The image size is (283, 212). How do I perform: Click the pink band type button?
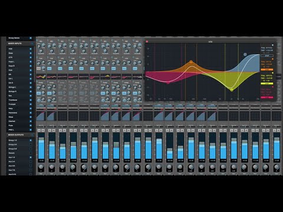pos(267,97)
